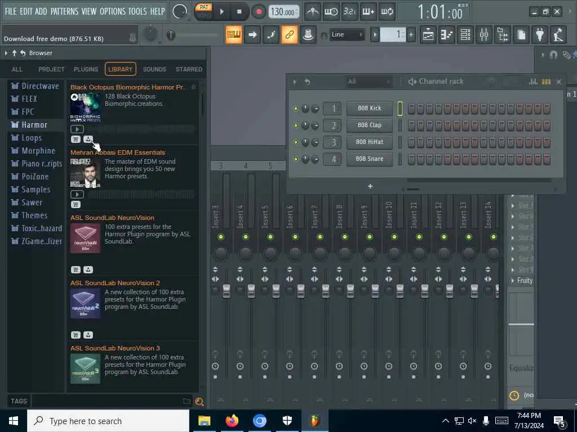Mute the 808 HiHat channel
577x432 pixels.
point(295,142)
